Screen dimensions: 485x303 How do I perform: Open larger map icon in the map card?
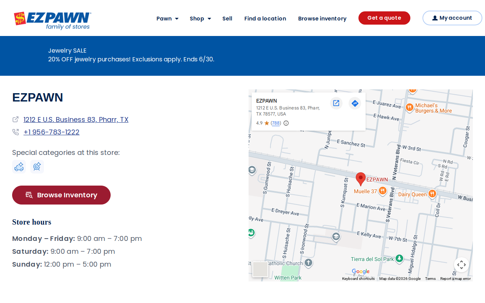336,103
